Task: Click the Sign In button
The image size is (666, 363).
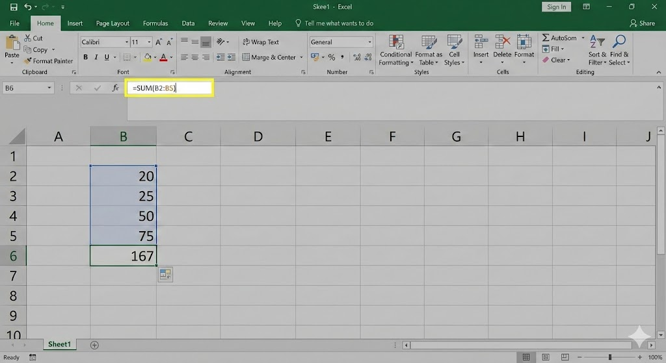Action: pos(556,7)
